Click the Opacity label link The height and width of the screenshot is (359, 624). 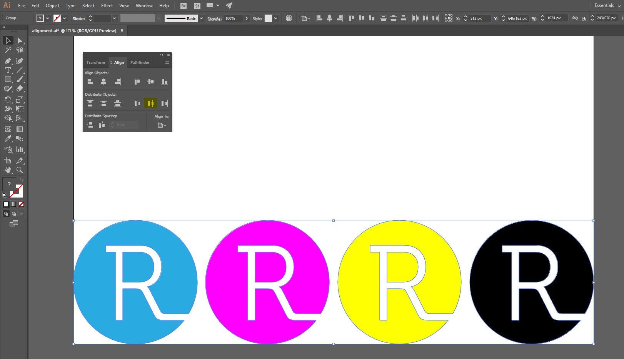pos(215,18)
